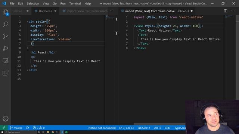
Task: Open the Remote Explorer view
Action: pyautogui.click(x=6, y=61)
